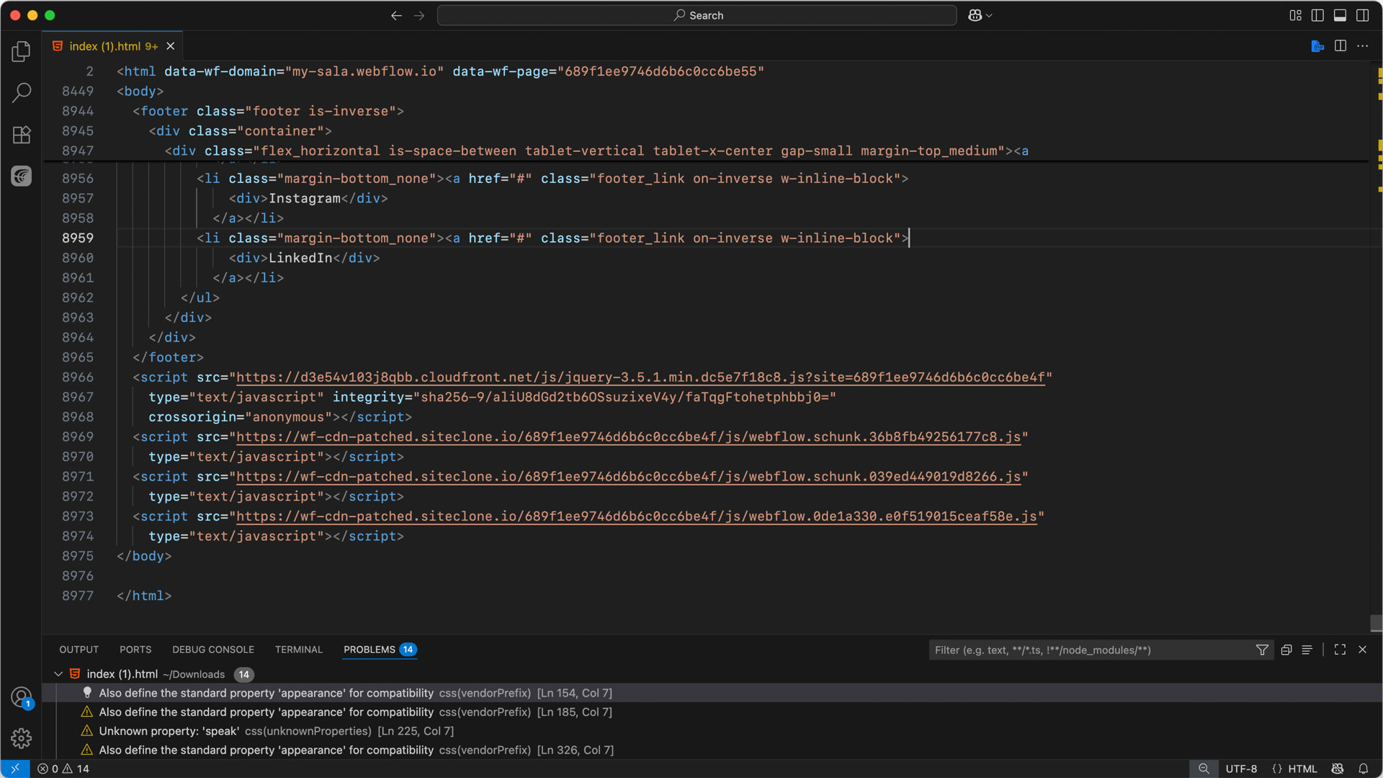Screen dimensions: 1383x778
Task: Toggle problems view as table or tree
Action: click(1307, 650)
